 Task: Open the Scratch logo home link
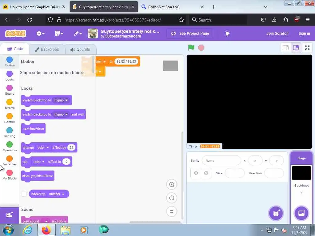(x=16, y=33)
